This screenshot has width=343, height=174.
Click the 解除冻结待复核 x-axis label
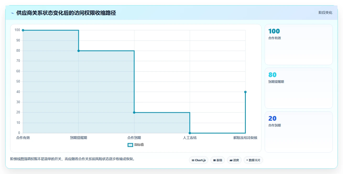(245, 138)
